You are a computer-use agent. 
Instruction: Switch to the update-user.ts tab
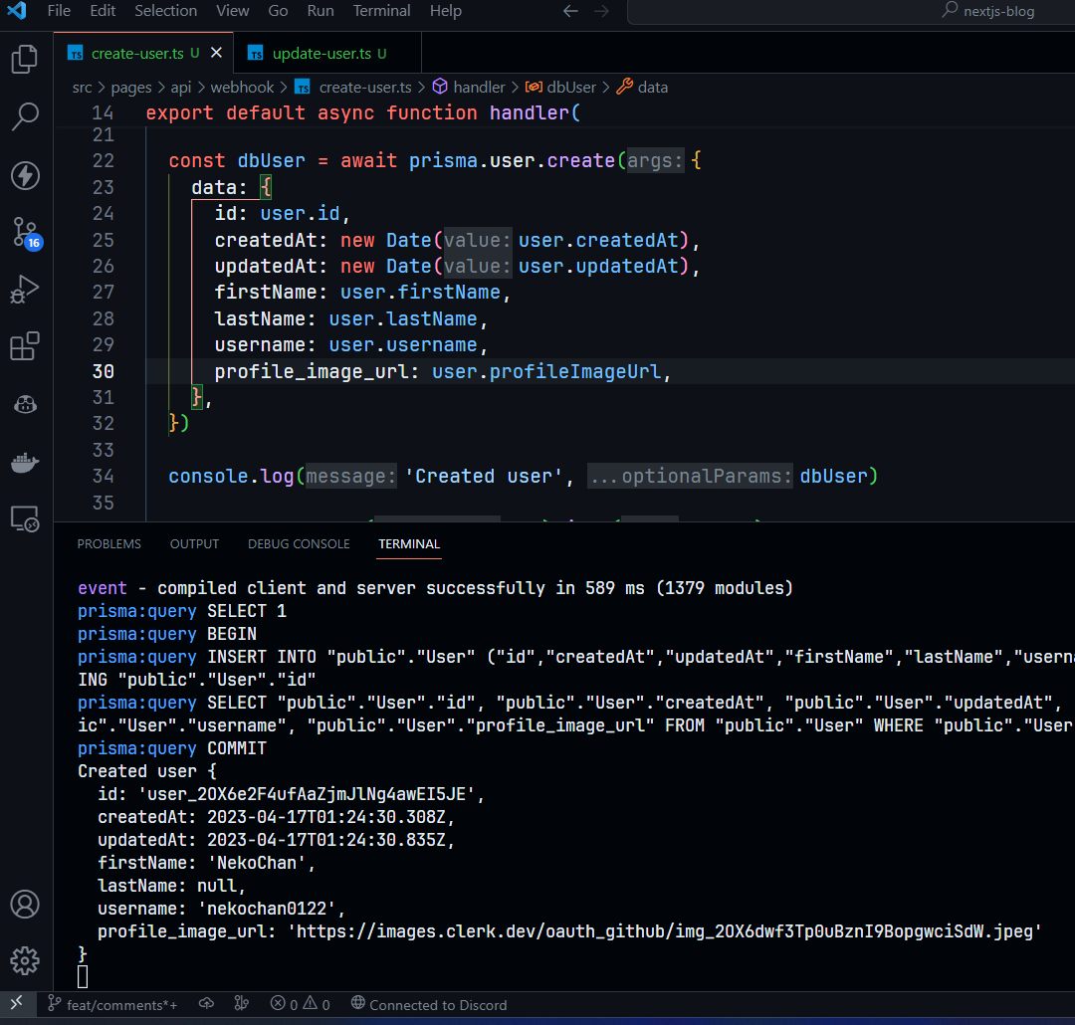322,53
